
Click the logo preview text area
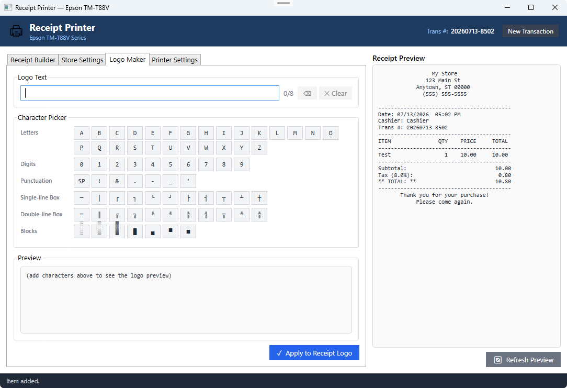pyautogui.click(x=186, y=300)
